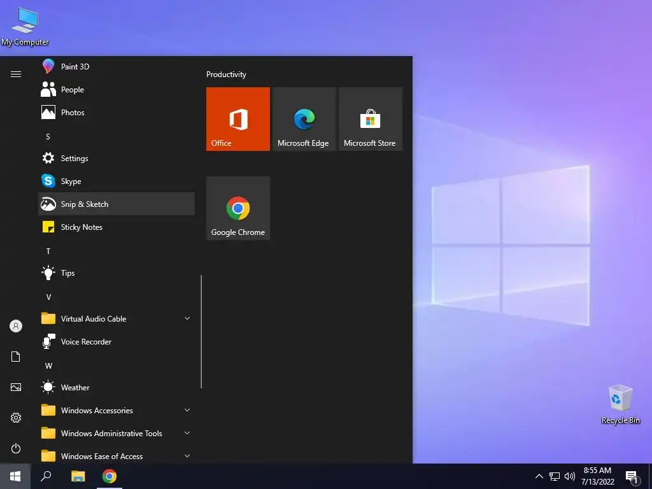Click the Office tile
Screen dimensions: 652x489
[x=238, y=119]
